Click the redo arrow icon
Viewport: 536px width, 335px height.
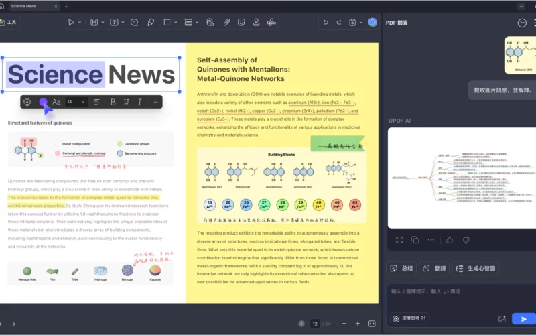point(340,22)
